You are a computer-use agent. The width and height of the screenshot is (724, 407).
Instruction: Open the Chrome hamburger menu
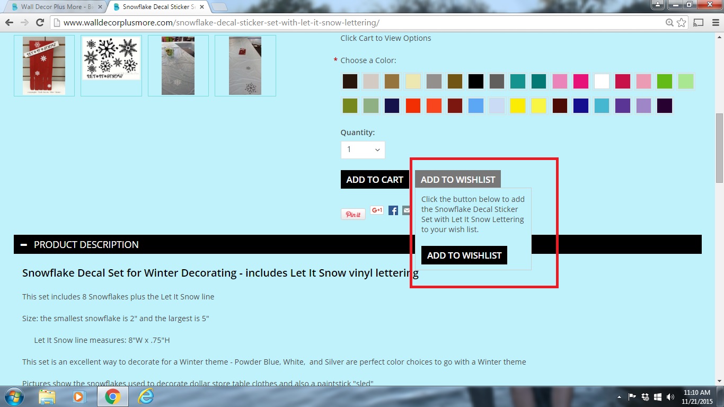click(x=713, y=23)
